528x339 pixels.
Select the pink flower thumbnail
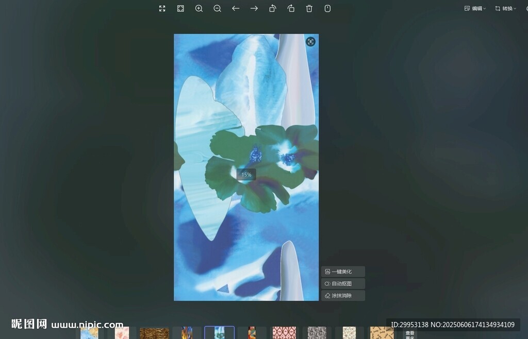(x=122, y=333)
